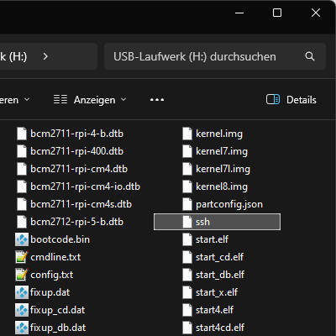
Task: Click the Kodi icon of bootcode.bin
Action: click(x=22, y=239)
